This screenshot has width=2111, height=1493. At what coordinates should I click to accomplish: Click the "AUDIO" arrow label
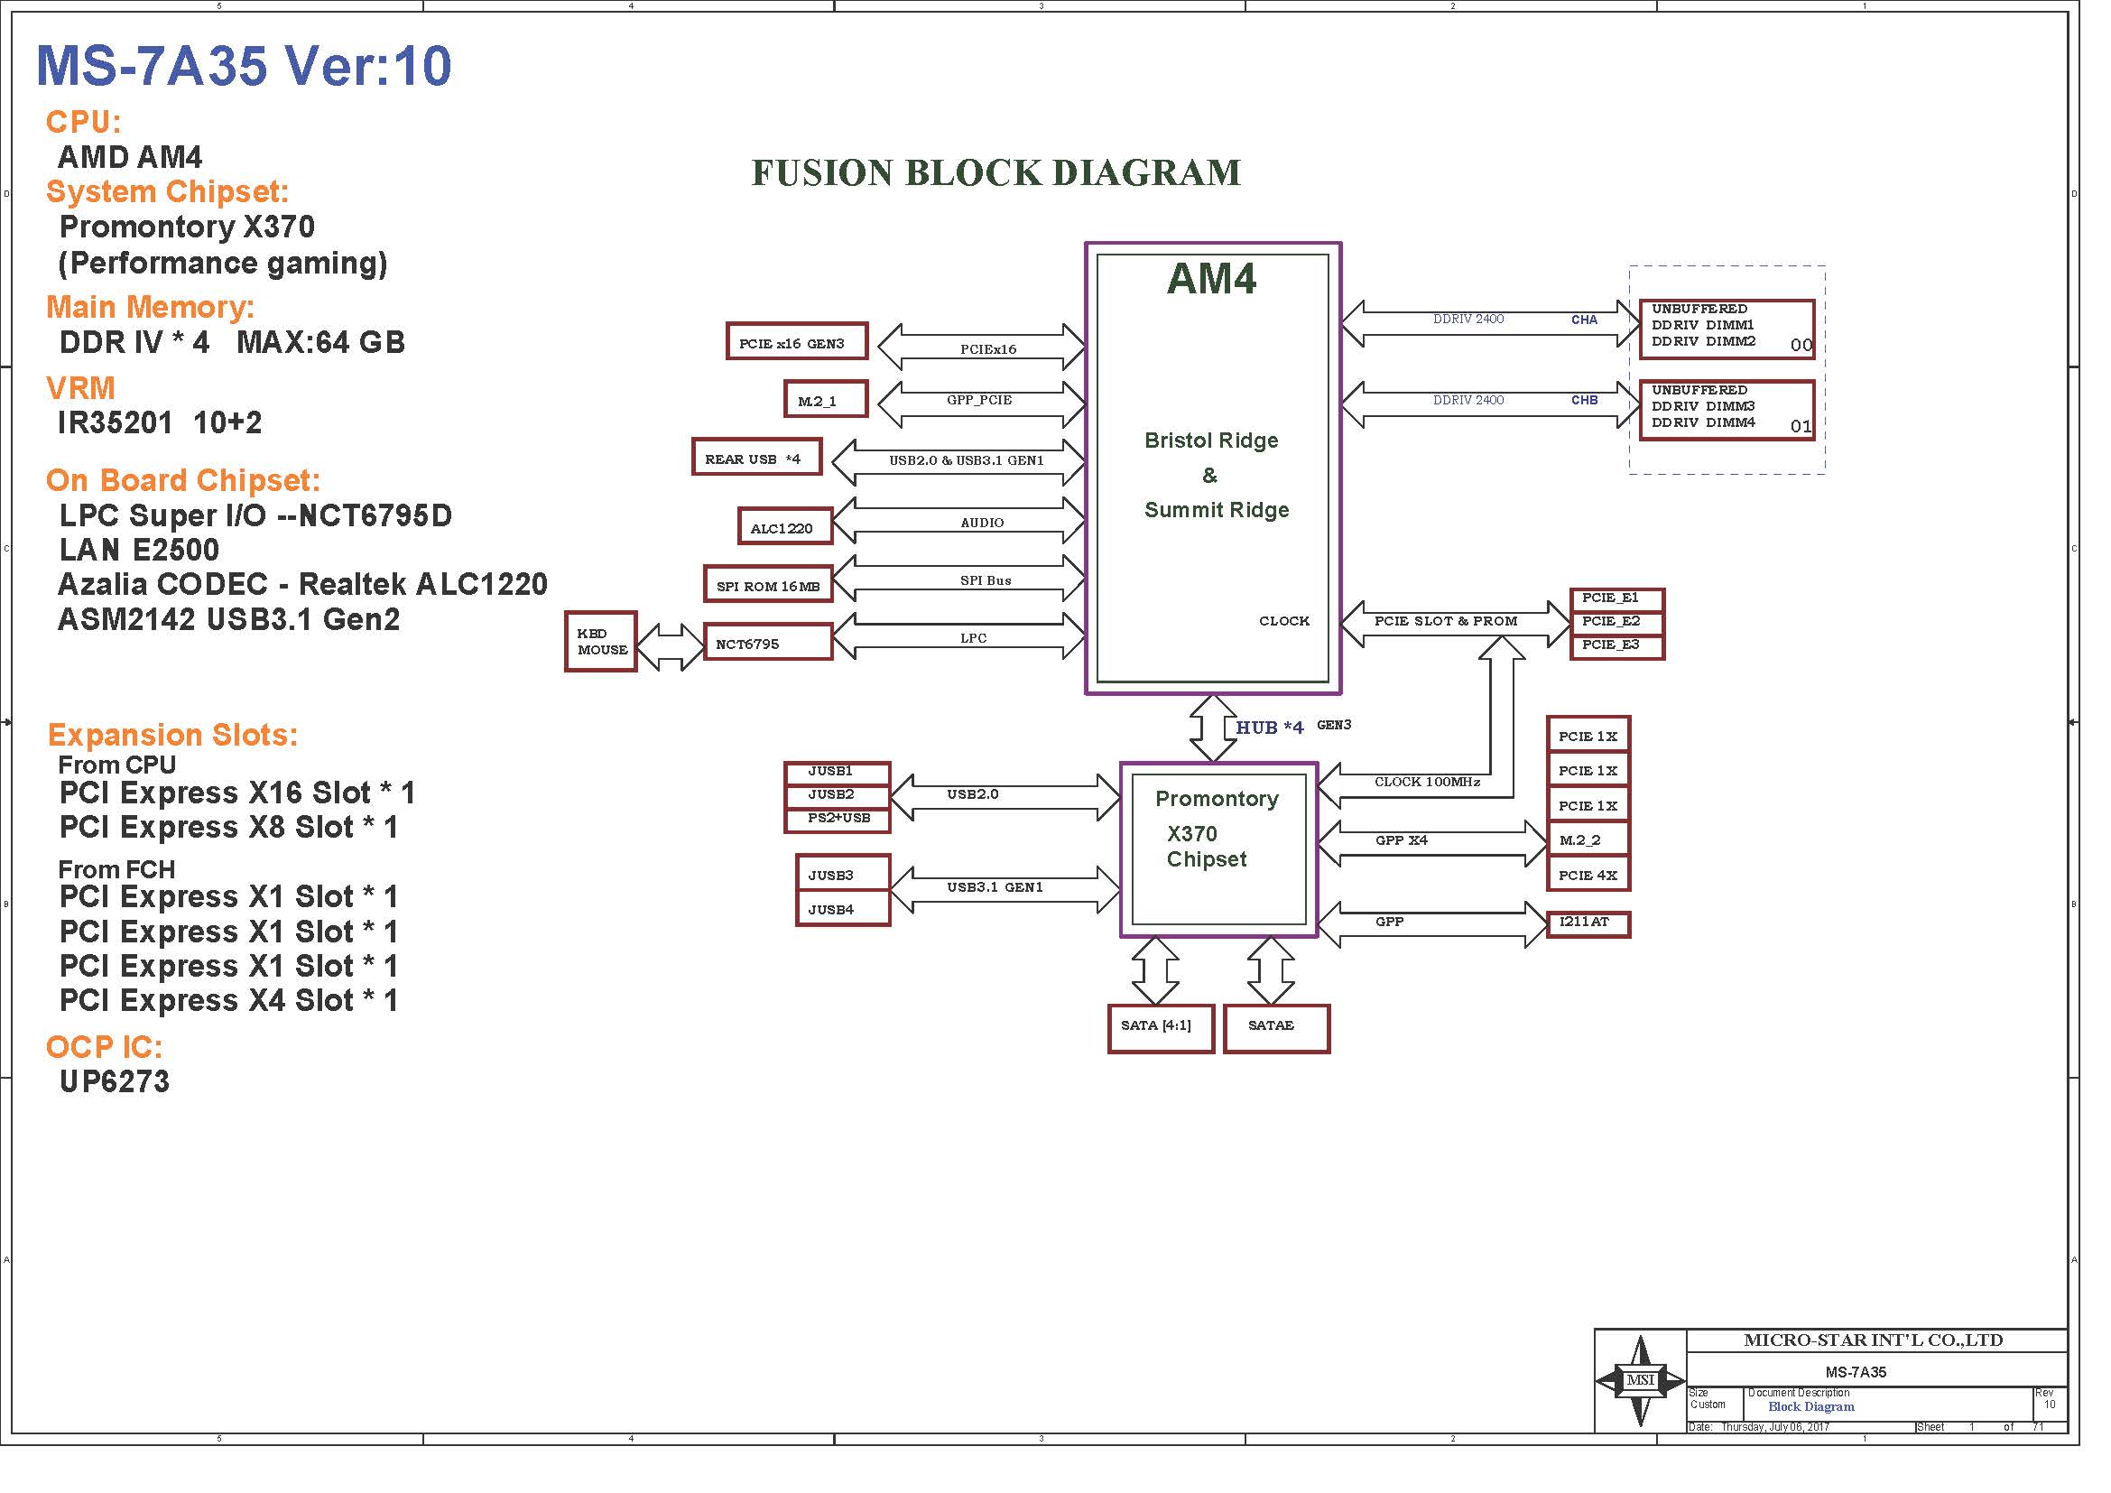tap(982, 522)
